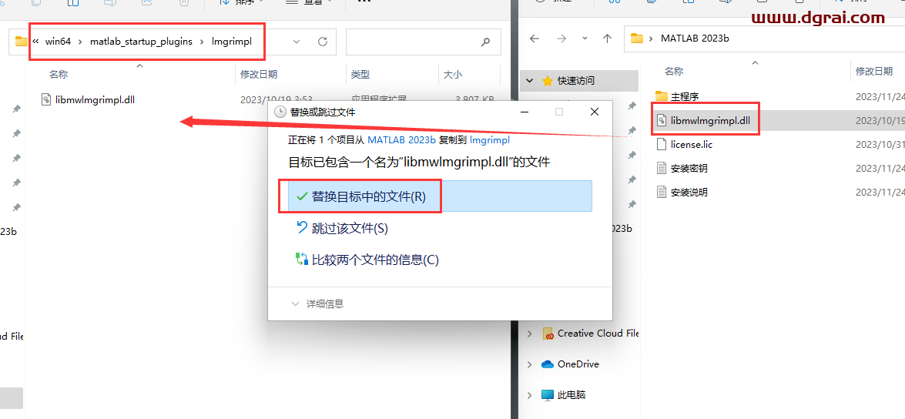This screenshot has height=419, width=905.
Task: Select the 安装说明 file name
Action: click(689, 193)
